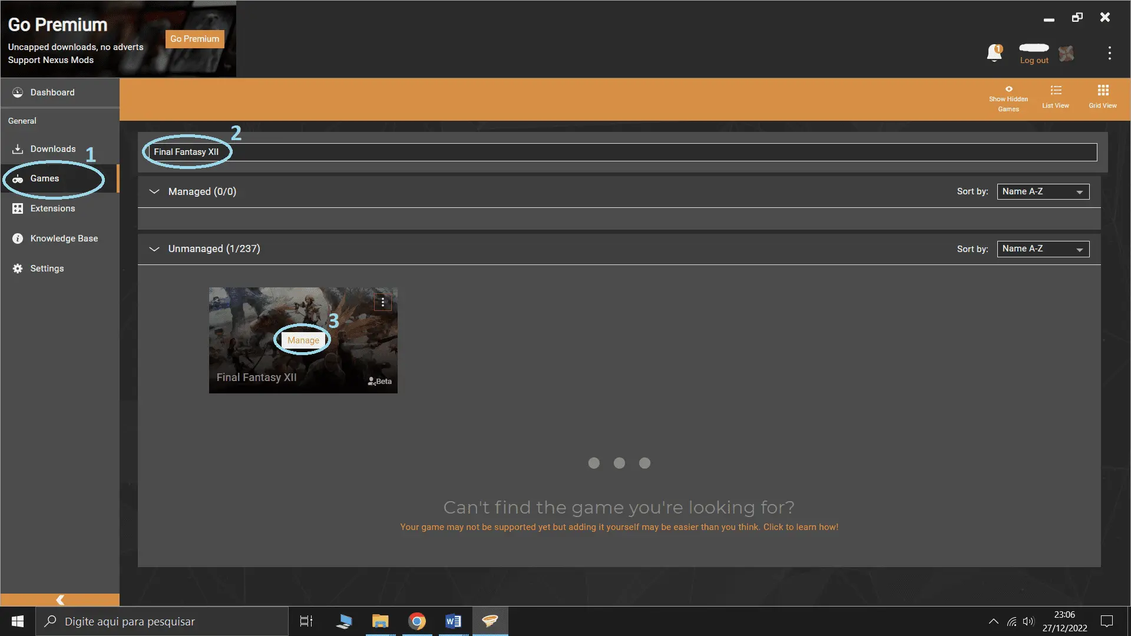Open Task View in taskbar

306,621
